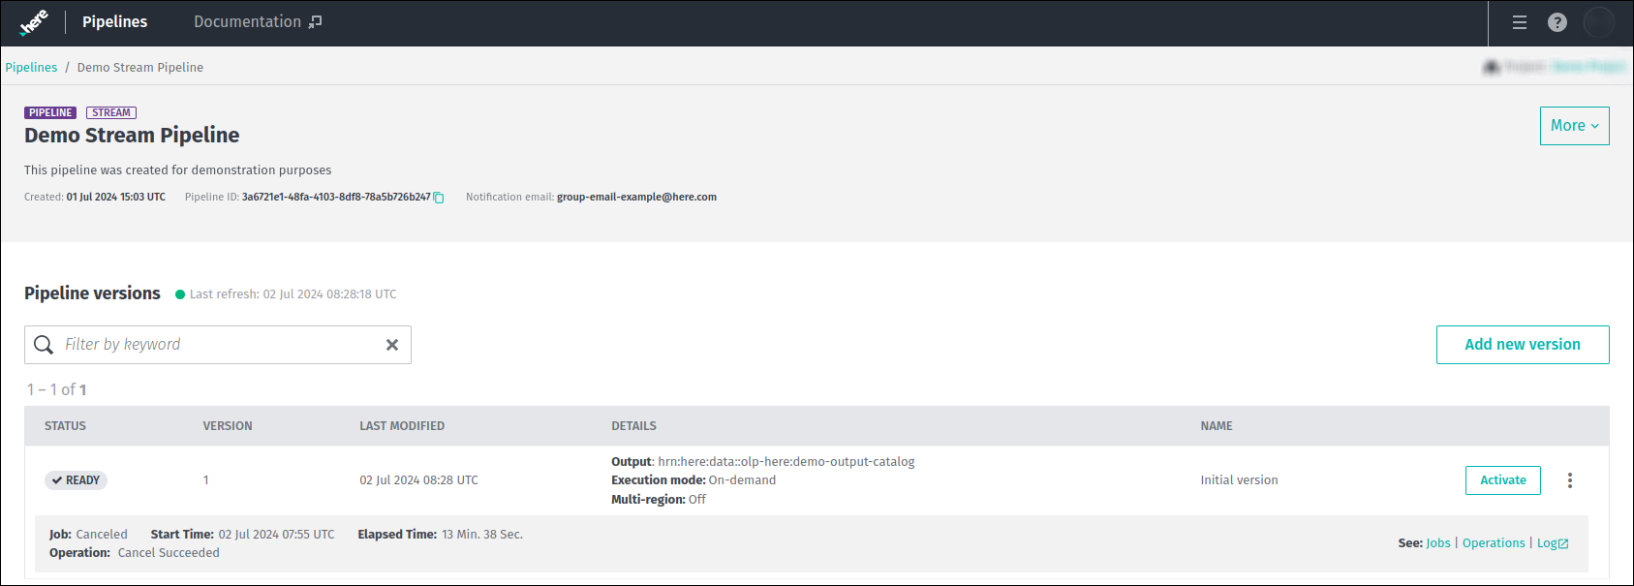Viewport: 1634px width, 586px height.
Task: Open the user profile avatar
Action: 1599,22
